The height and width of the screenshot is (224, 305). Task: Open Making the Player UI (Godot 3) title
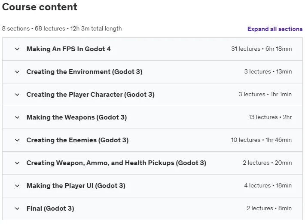pos(76,186)
